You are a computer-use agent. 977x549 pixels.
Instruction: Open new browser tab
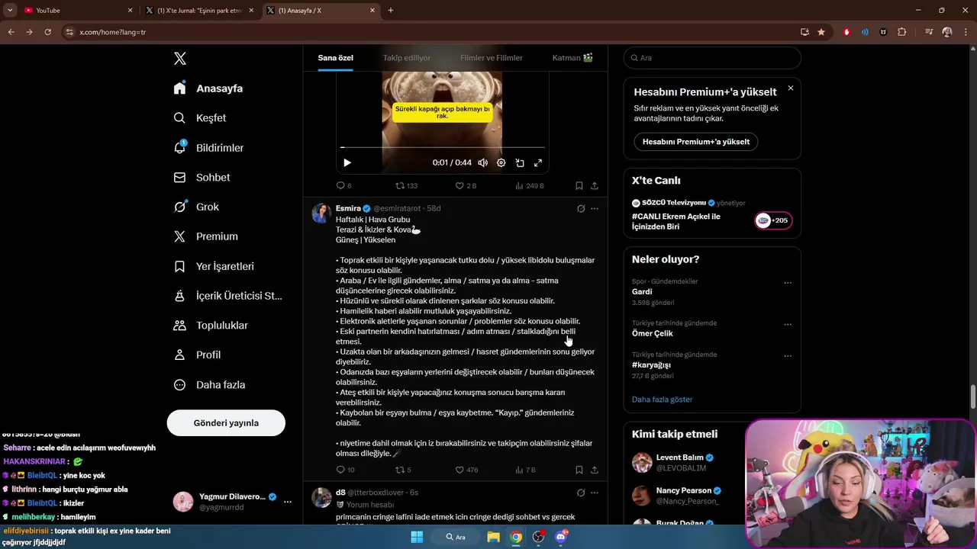pyautogui.click(x=391, y=11)
